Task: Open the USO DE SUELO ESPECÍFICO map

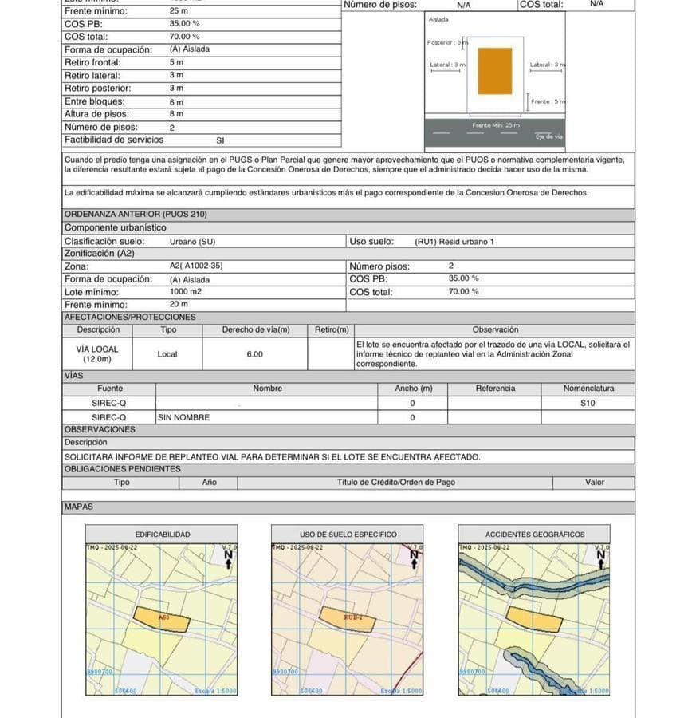Action: tap(348, 619)
